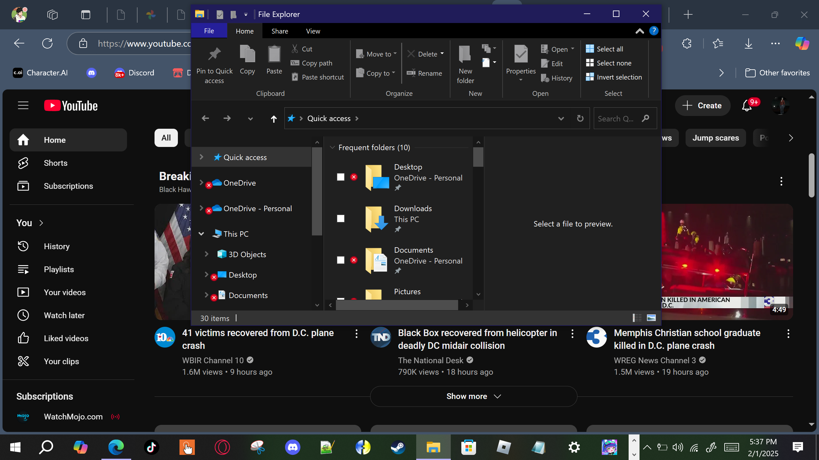Viewport: 819px width, 460px height.
Task: Switch to large thumbnails view icon
Action: click(651, 318)
